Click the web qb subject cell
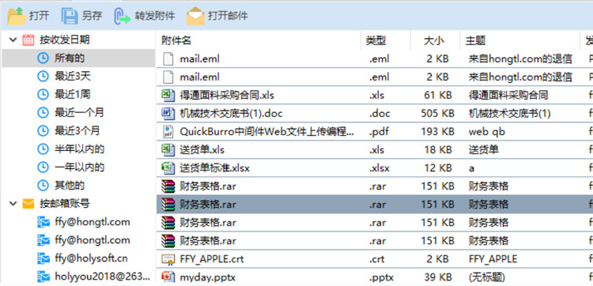This screenshot has width=593, height=286. point(487,132)
